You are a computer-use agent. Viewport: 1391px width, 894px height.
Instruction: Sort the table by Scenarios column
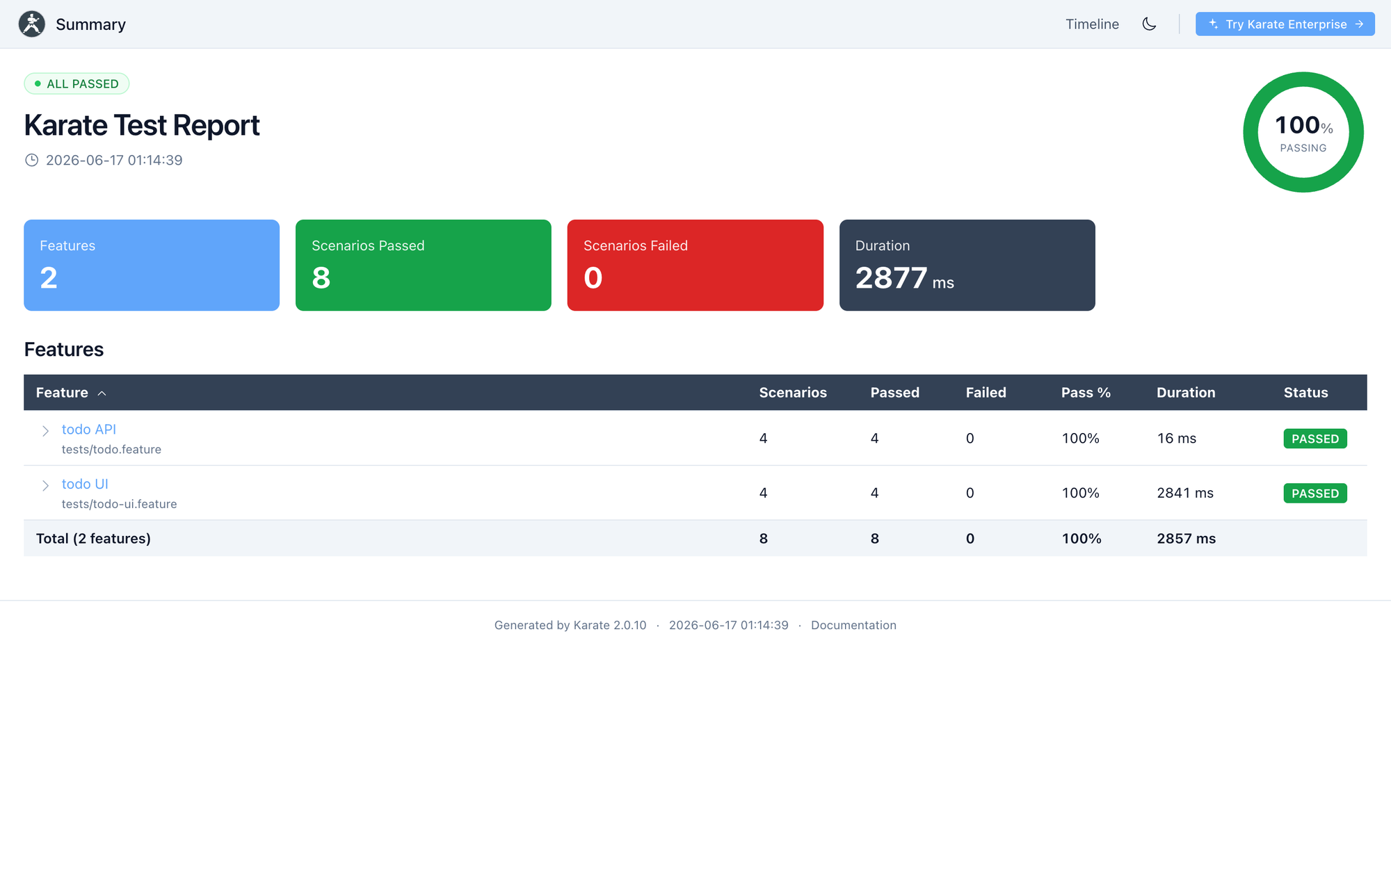tap(793, 393)
